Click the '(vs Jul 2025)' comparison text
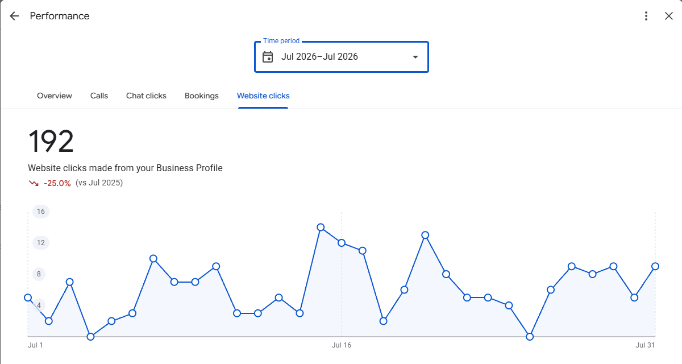This screenshot has width=682, height=364. coord(99,183)
